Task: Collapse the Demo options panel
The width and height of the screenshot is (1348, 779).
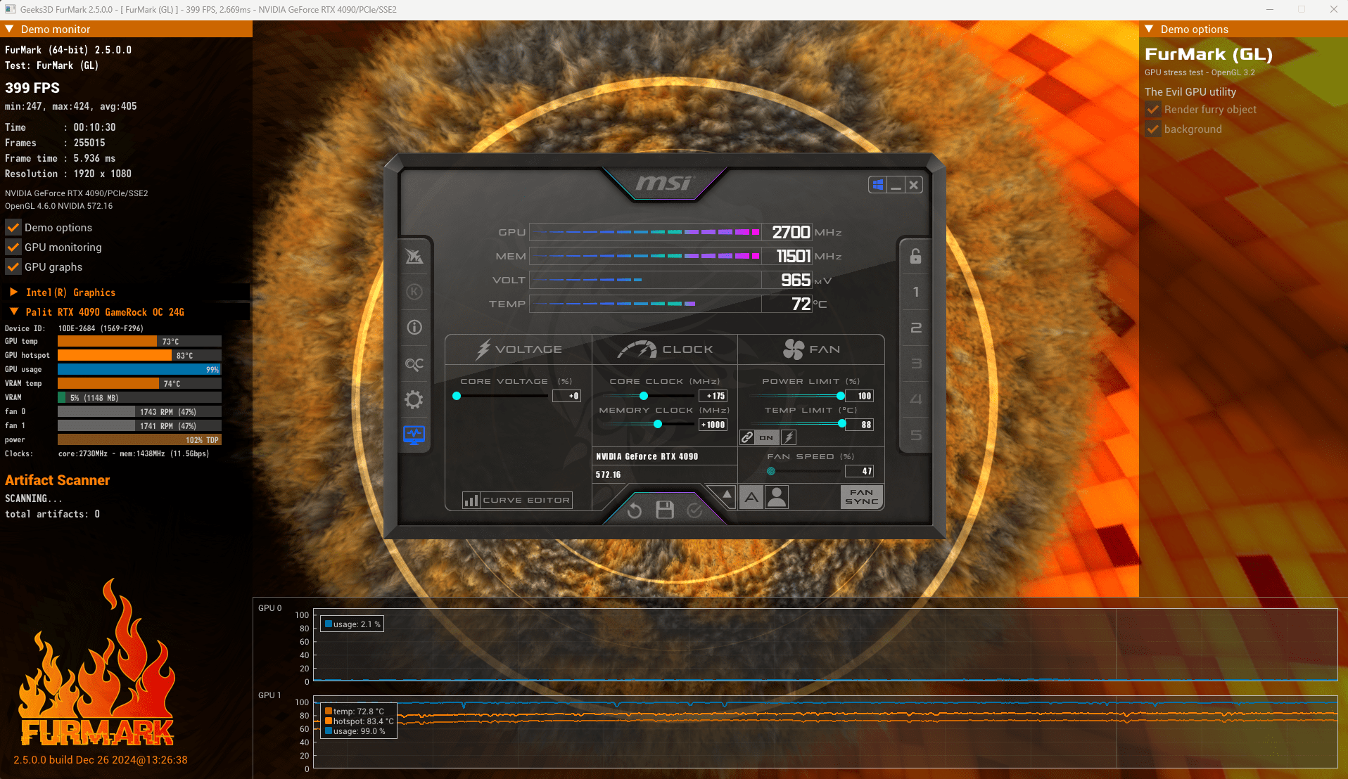Action: [1149, 29]
